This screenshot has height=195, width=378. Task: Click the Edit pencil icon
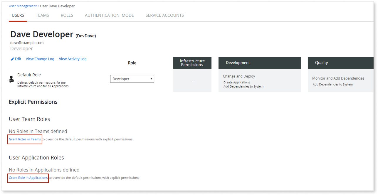pos(12,59)
